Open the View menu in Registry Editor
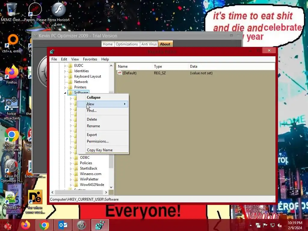Image resolution: width=308 pixels, height=231 pixels. [75, 59]
